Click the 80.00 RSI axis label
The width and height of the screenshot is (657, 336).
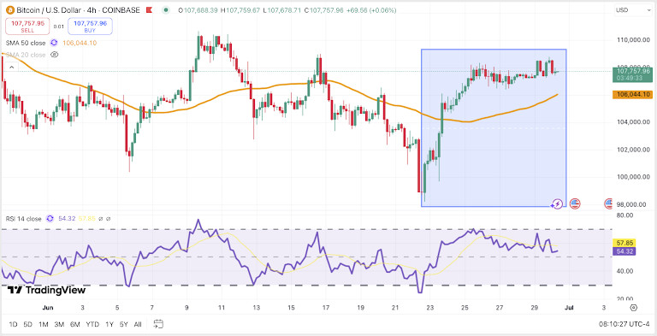624,215
